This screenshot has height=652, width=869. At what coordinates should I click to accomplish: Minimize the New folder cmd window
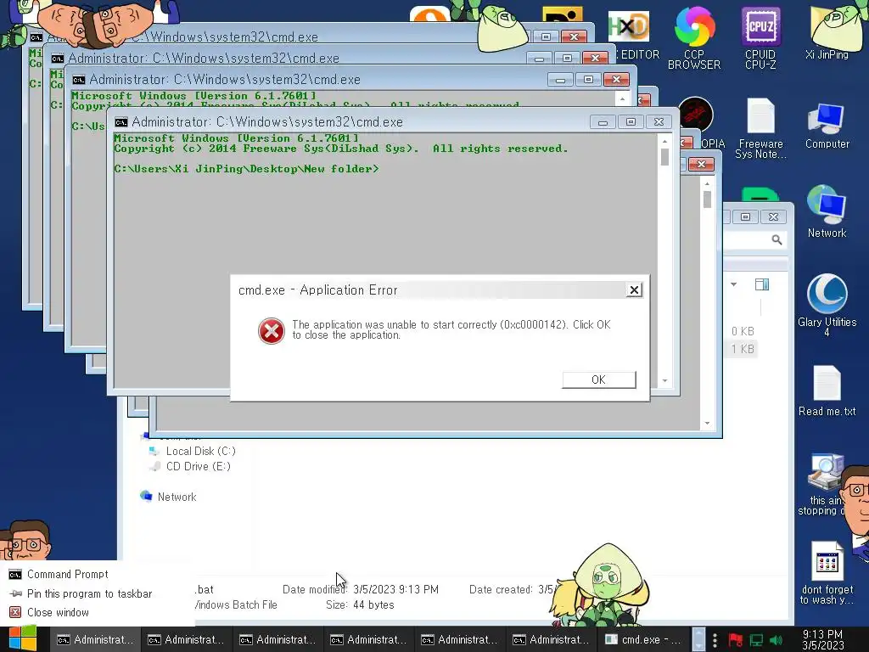(603, 122)
